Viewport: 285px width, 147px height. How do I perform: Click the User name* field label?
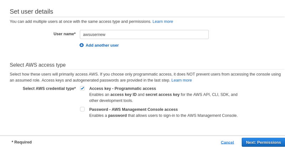pyautogui.click(x=64, y=34)
